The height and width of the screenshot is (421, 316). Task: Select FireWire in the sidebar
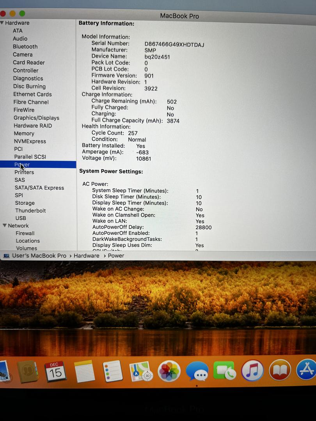[24, 110]
